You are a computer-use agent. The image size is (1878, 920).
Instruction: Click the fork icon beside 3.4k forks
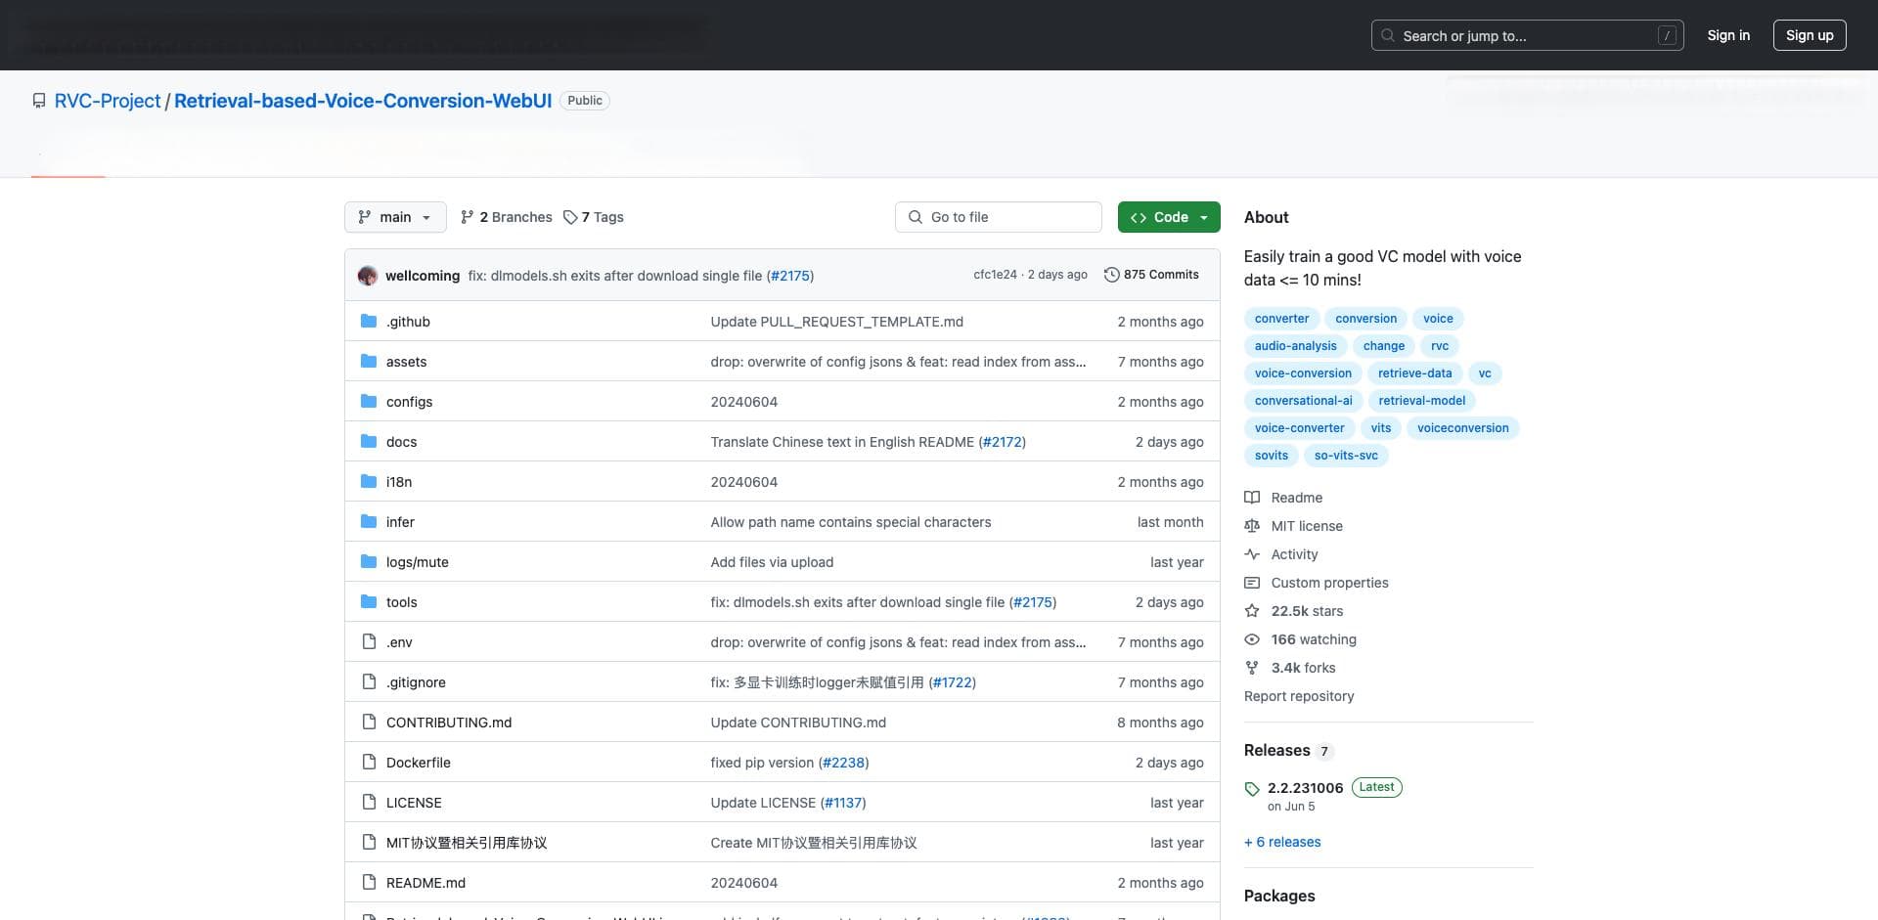click(x=1252, y=668)
